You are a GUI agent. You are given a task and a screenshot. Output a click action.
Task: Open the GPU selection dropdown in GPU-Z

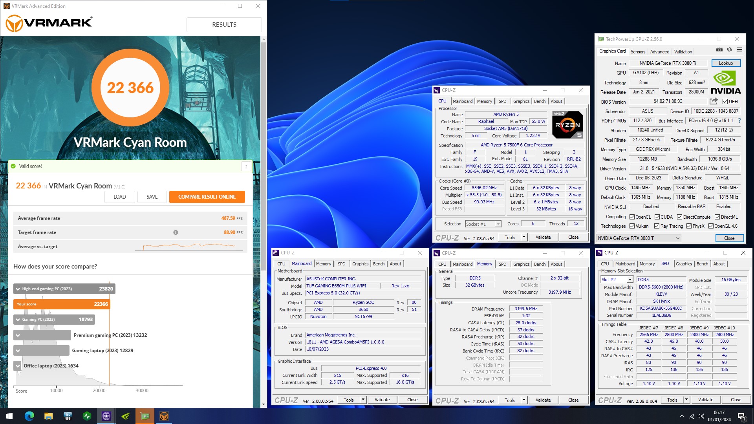click(639, 238)
